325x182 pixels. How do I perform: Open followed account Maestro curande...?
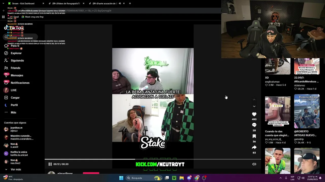pos(18,137)
